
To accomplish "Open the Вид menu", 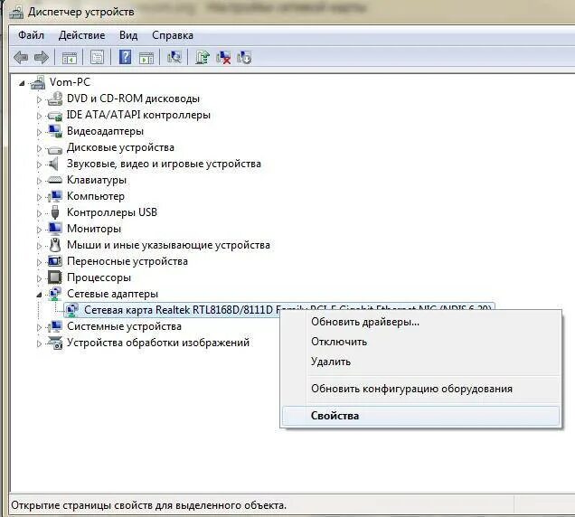I will [x=128, y=35].
